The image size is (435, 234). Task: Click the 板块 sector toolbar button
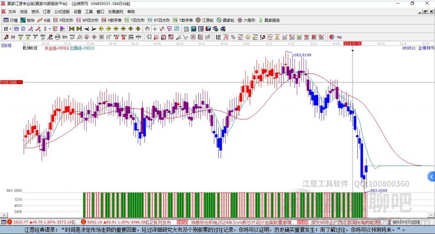(28, 20)
